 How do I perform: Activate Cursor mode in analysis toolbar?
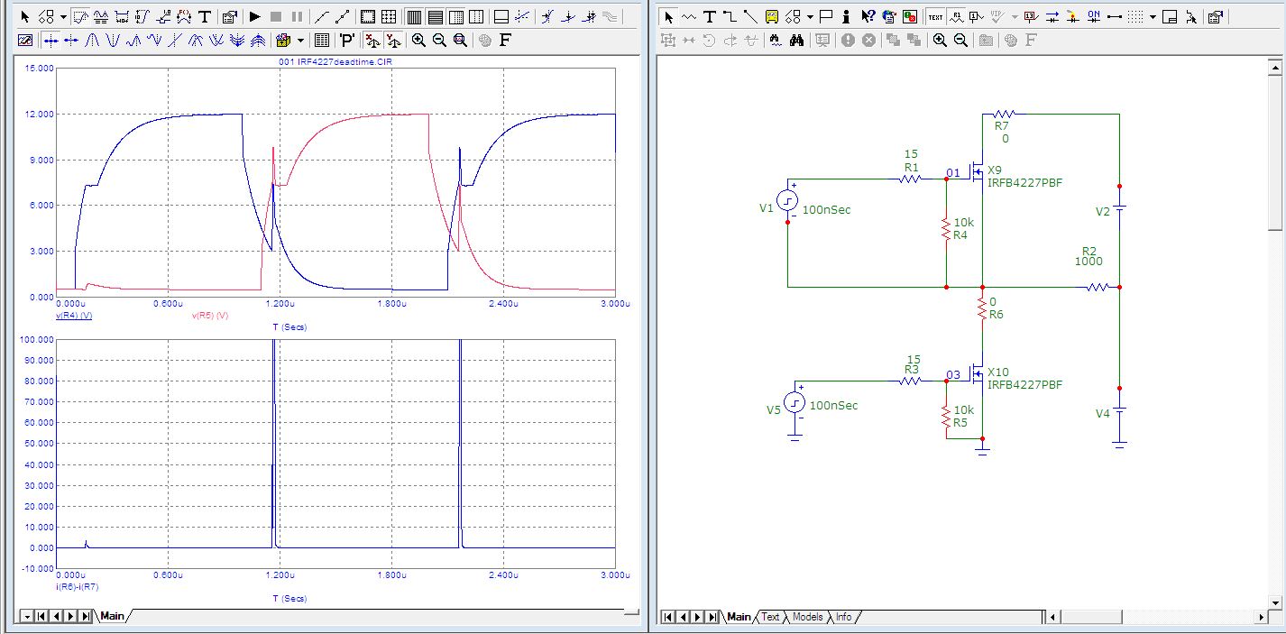(x=101, y=16)
